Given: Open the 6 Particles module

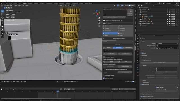Looking at the screenshot, I should click(x=125, y=28).
